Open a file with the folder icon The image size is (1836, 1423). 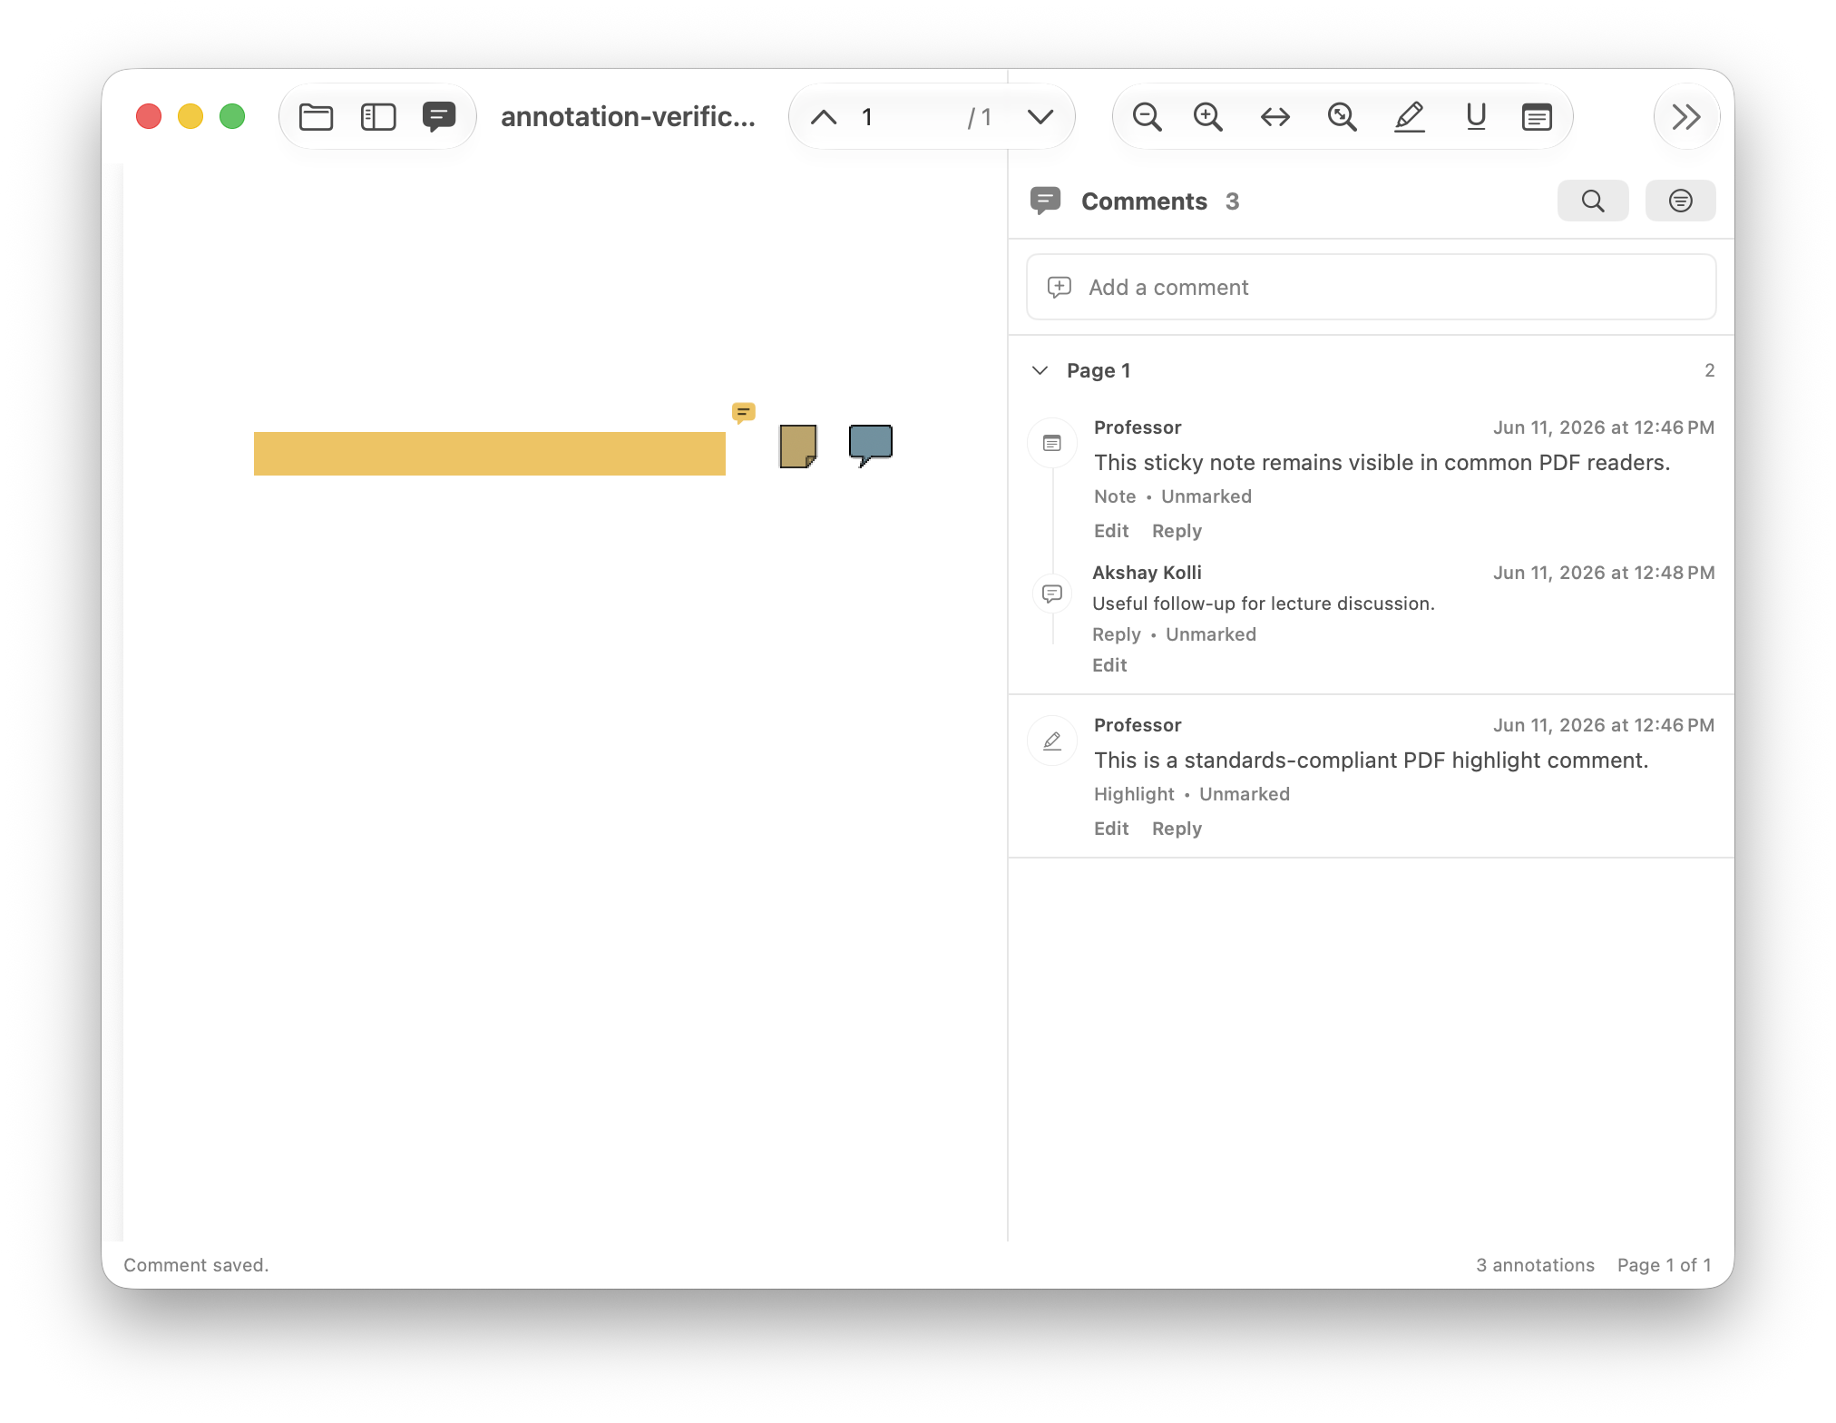pos(316,117)
